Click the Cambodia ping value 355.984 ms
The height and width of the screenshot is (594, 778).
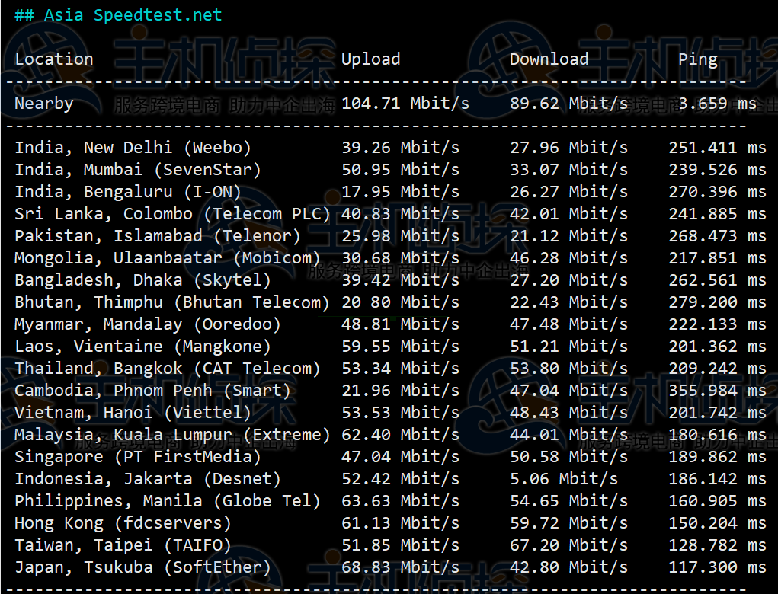point(717,391)
